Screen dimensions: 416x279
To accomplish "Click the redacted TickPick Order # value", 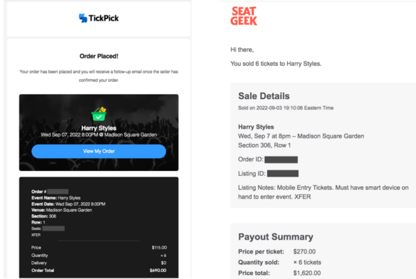I will pyautogui.click(x=58, y=191).
